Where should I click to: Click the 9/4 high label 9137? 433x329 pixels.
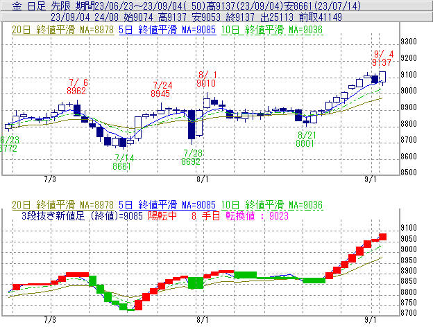coord(382,62)
